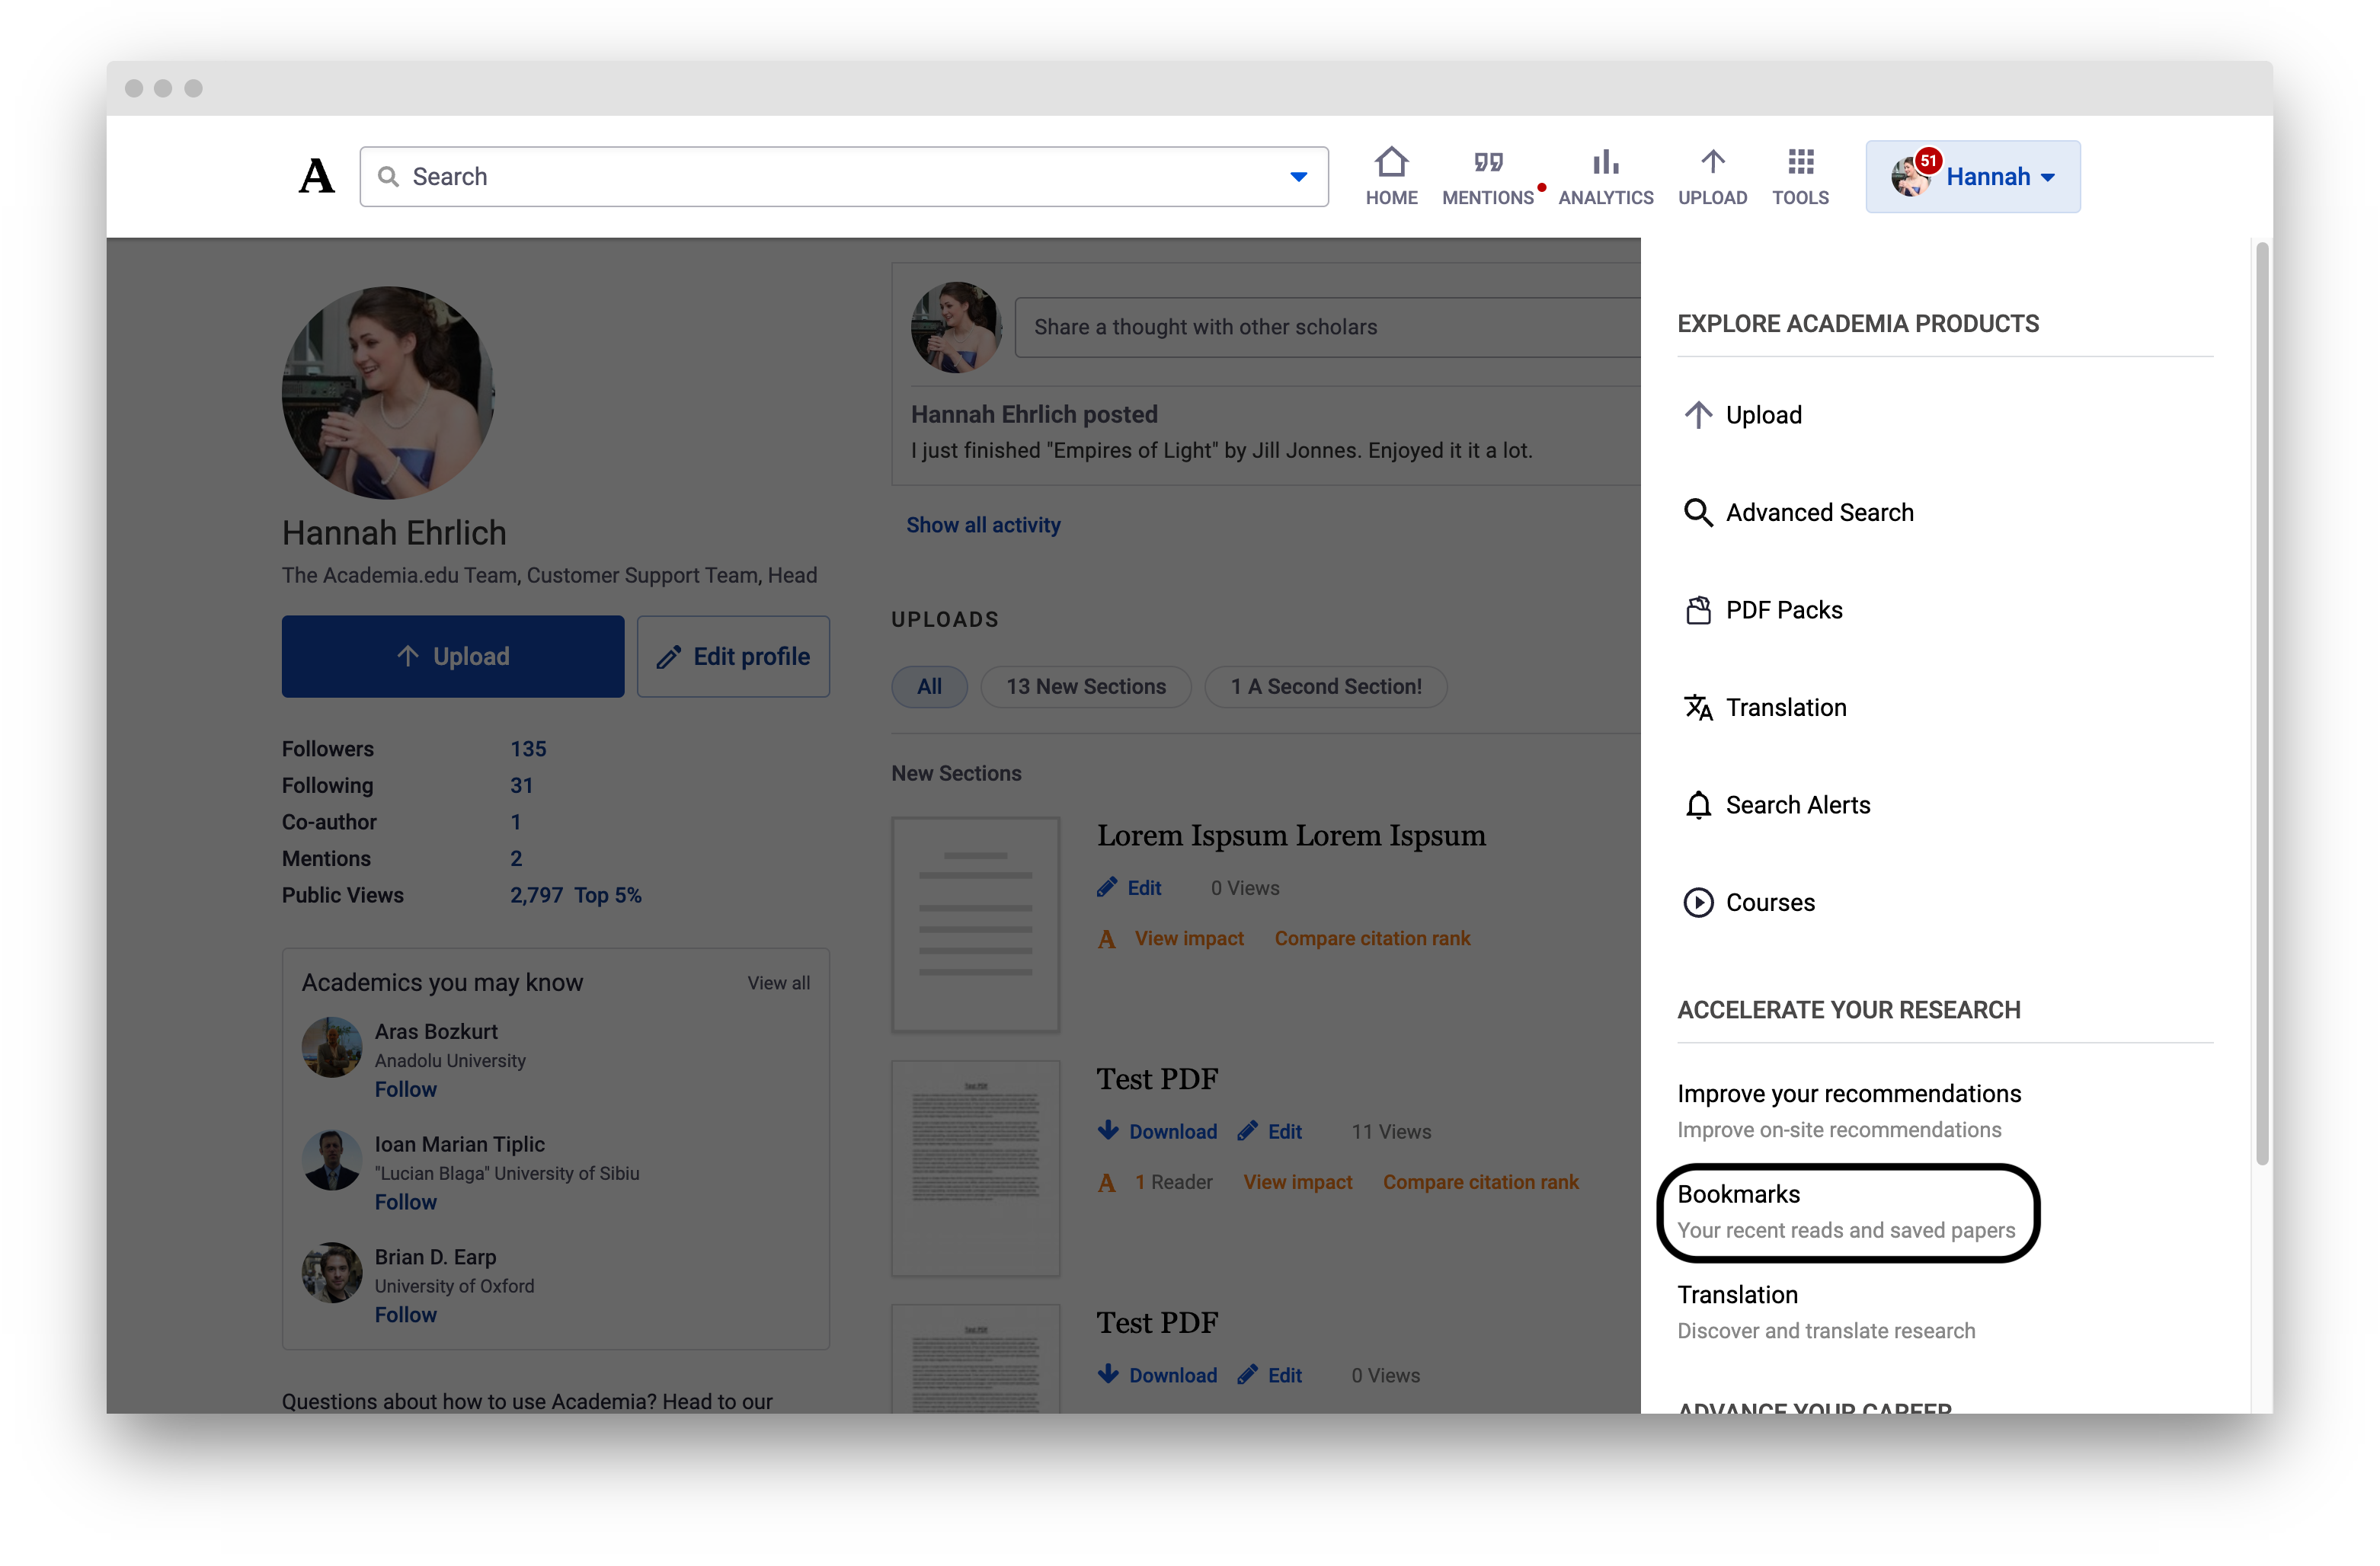Open the 31 Following count

coord(521,786)
